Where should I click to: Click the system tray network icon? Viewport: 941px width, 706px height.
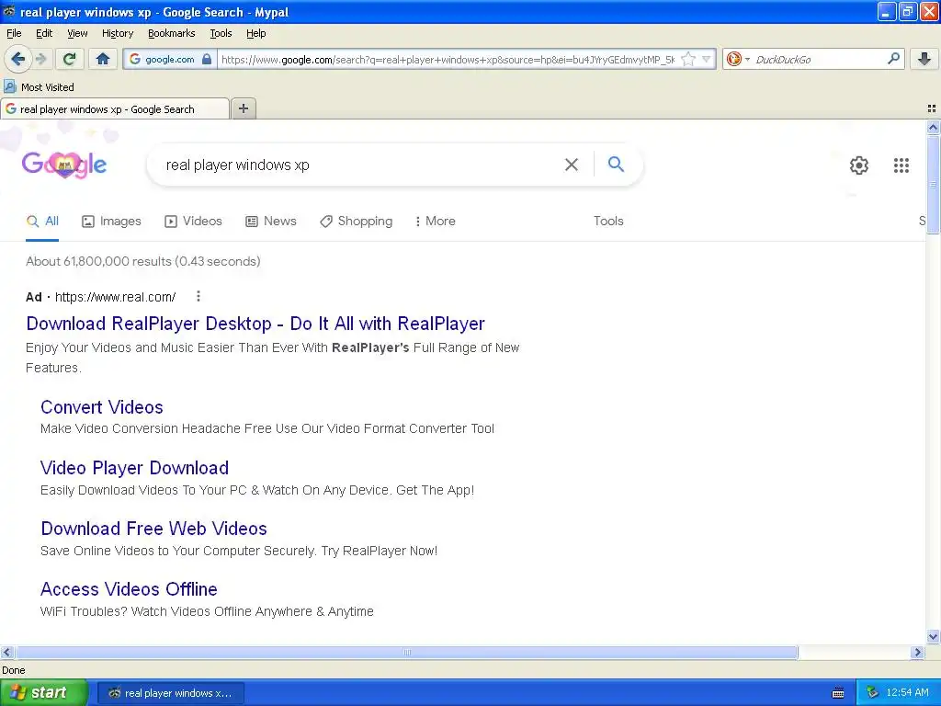873,693
